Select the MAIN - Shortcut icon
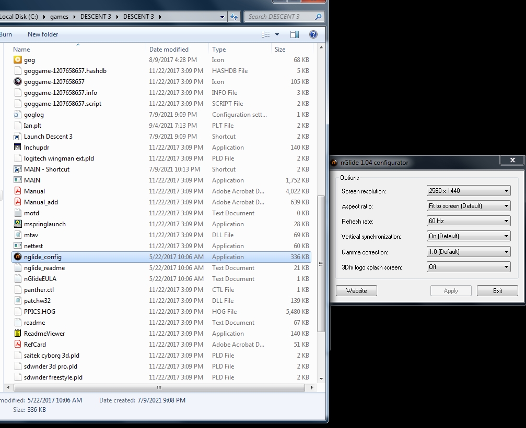 [x=17, y=169]
